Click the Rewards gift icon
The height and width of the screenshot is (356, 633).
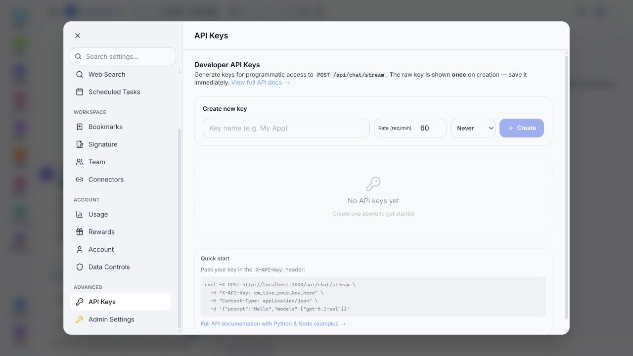tap(80, 232)
